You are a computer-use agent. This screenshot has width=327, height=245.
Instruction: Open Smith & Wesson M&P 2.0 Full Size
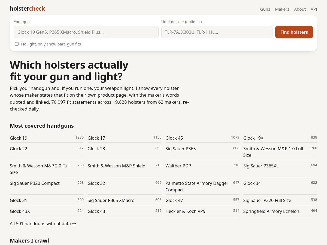(x=40, y=169)
